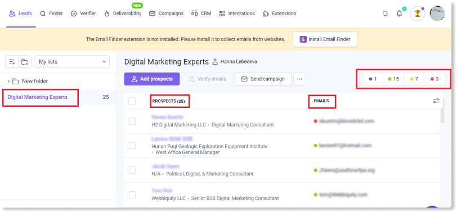
Task: Open the notifications bell icon
Action: [x=400, y=13]
